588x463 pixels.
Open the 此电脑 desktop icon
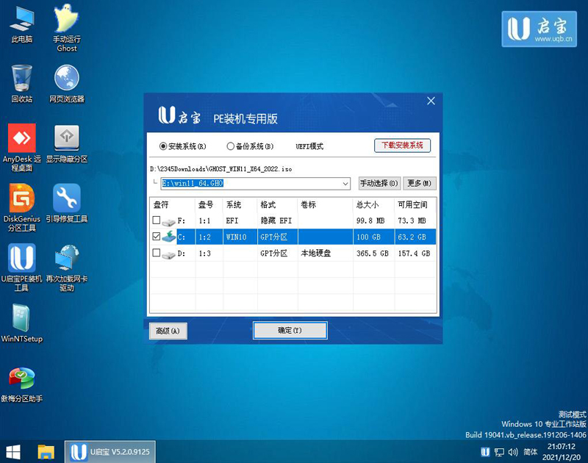[x=22, y=25]
